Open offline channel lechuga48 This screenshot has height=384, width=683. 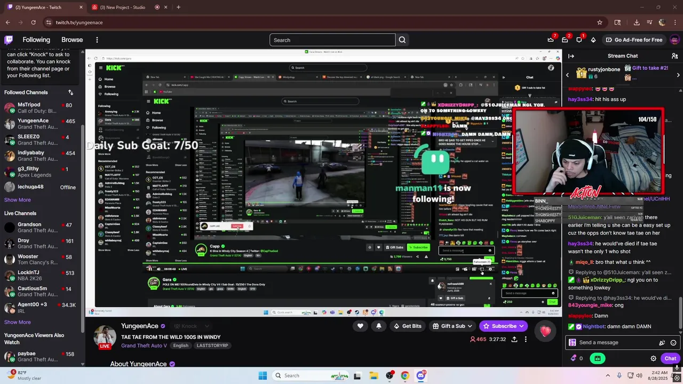tap(40, 187)
